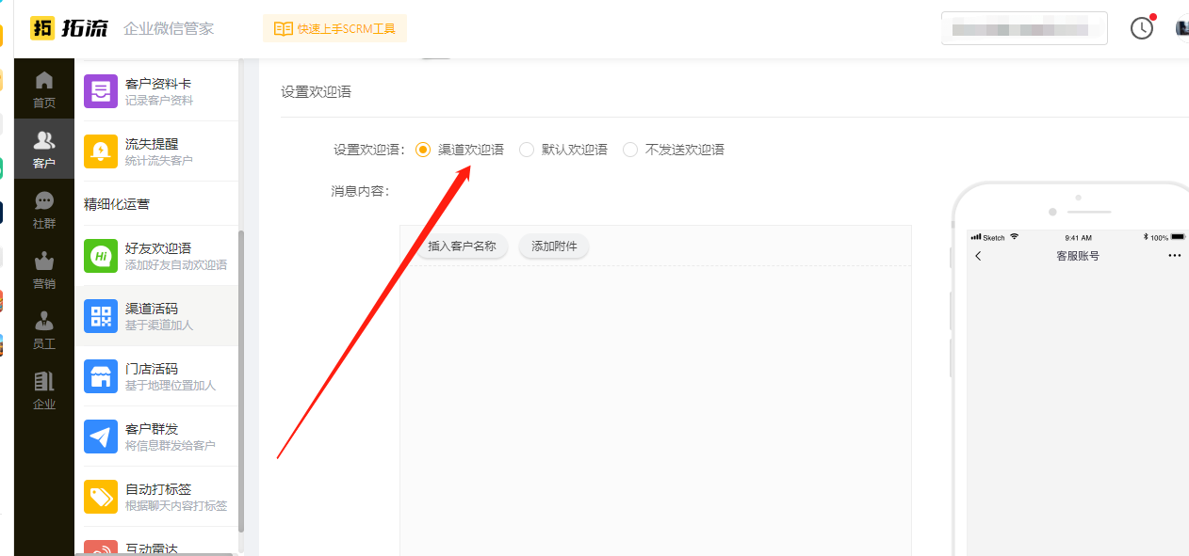Open the three-dot menu in phone preview
The image size is (1189, 556).
[x=1174, y=256]
